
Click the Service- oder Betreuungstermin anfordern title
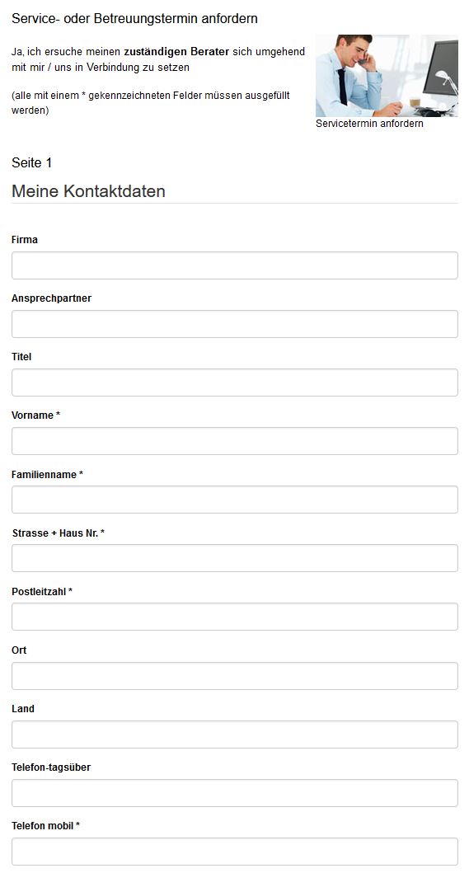(134, 18)
